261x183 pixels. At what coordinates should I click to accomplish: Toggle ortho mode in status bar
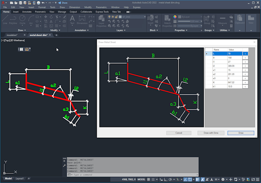coord(165,179)
